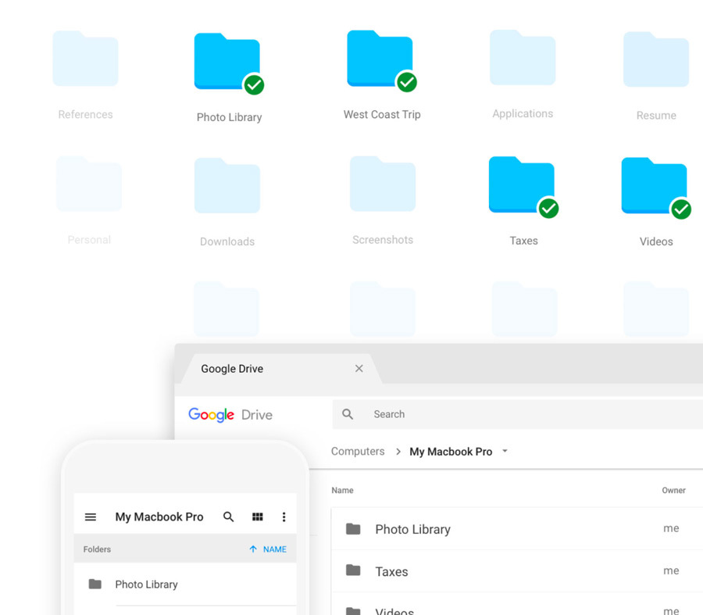This screenshot has height=615, width=703.
Task: Open the three-dot overflow menu
Action: [x=284, y=517]
